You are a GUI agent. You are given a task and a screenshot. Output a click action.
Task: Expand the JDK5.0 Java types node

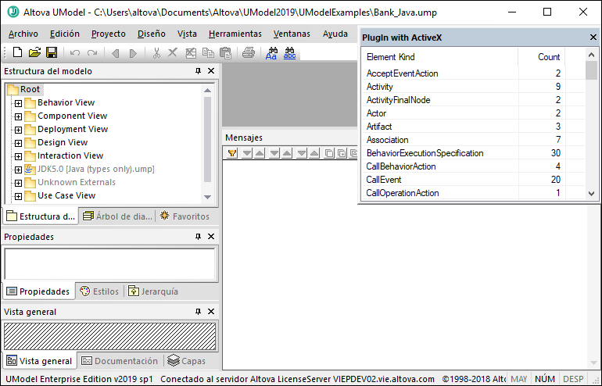tap(18, 170)
